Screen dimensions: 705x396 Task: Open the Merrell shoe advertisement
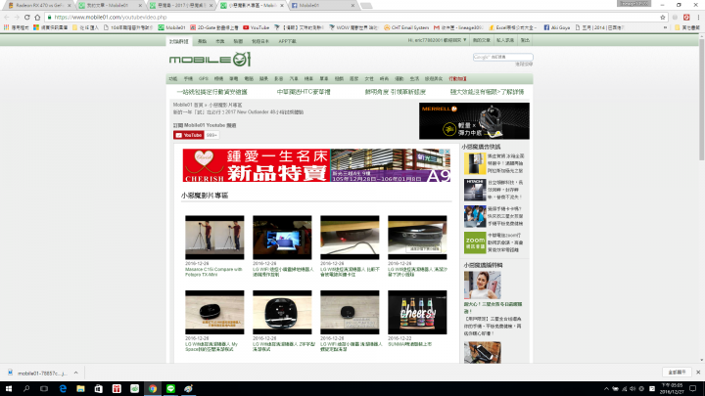(x=474, y=121)
